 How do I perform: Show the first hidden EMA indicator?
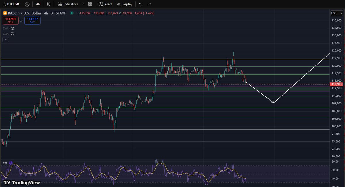click(x=13, y=28)
